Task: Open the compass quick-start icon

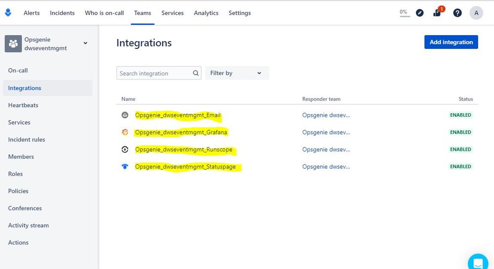Action: click(420, 13)
